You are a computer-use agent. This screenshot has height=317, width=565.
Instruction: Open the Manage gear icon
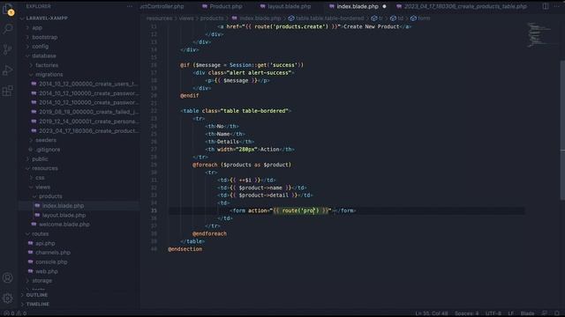click(x=8, y=298)
